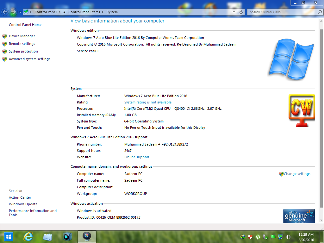Click the scrollbar down arrow
324x243 pixels.
tap(321, 220)
